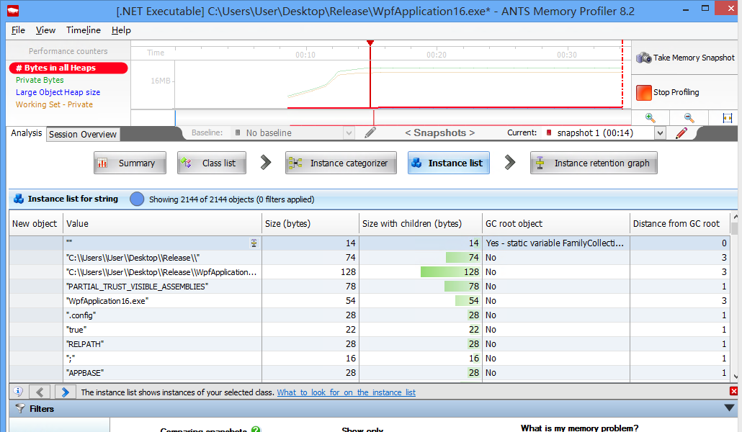The image size is (742, 432).
Task: Select the "WpfApplication16.exe" string row
Action: coord(369,301)
